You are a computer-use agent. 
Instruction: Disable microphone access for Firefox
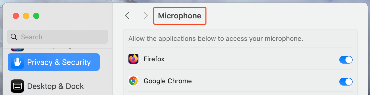pos(346,60)
